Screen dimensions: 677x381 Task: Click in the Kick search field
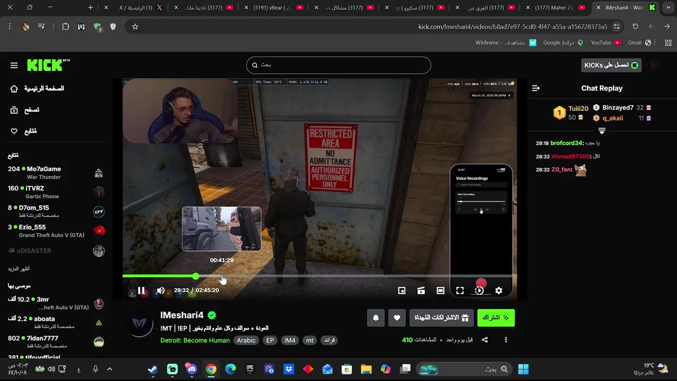(338, 65)
